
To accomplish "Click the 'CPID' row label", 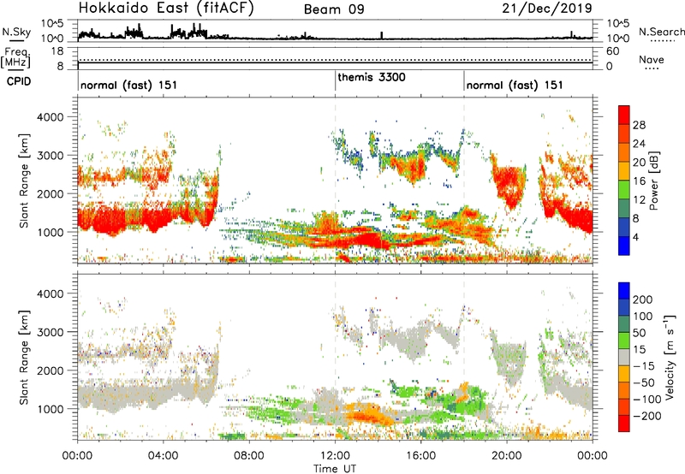I will (x=19, y=81).
